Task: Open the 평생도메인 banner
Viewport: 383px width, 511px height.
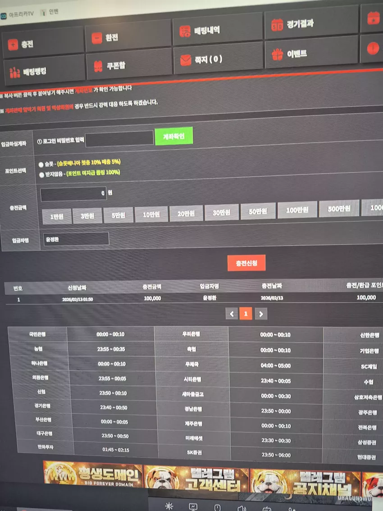Action: pyautogui.click(x=93, y=474)
